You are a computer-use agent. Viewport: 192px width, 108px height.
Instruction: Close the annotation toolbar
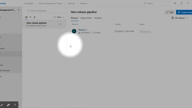[15, 105]
